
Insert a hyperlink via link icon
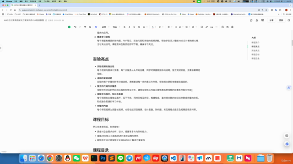(x=206, y=27)
